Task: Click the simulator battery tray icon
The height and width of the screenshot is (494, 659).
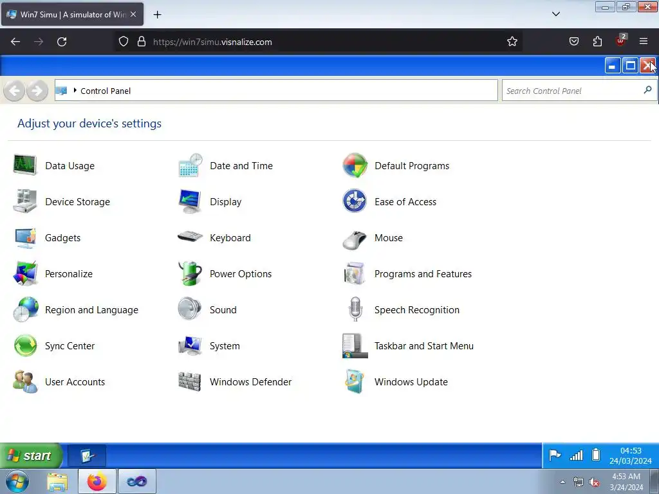Action: coord(596,455)
